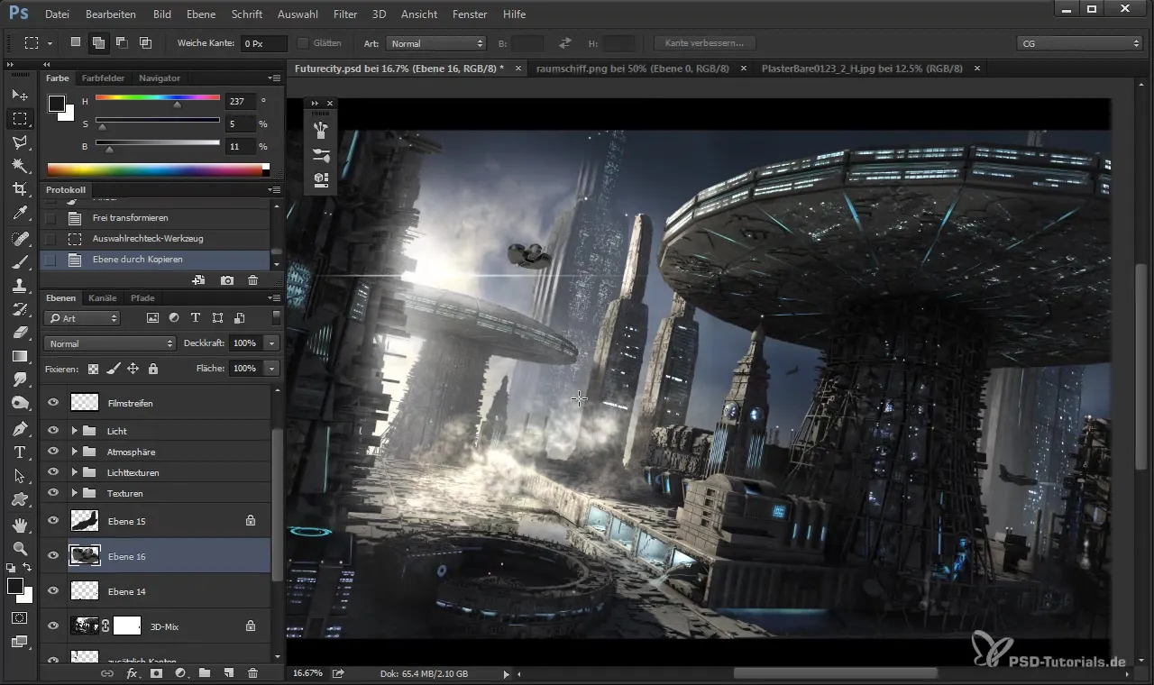Viewport: 1154px width, 685px height.
Task: Select the Rectangular Marquee tool
Action: [x=20, y=119]
